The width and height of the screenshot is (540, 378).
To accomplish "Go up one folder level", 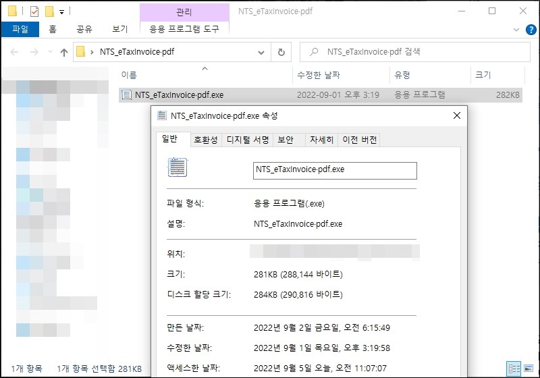I will 64,53.
